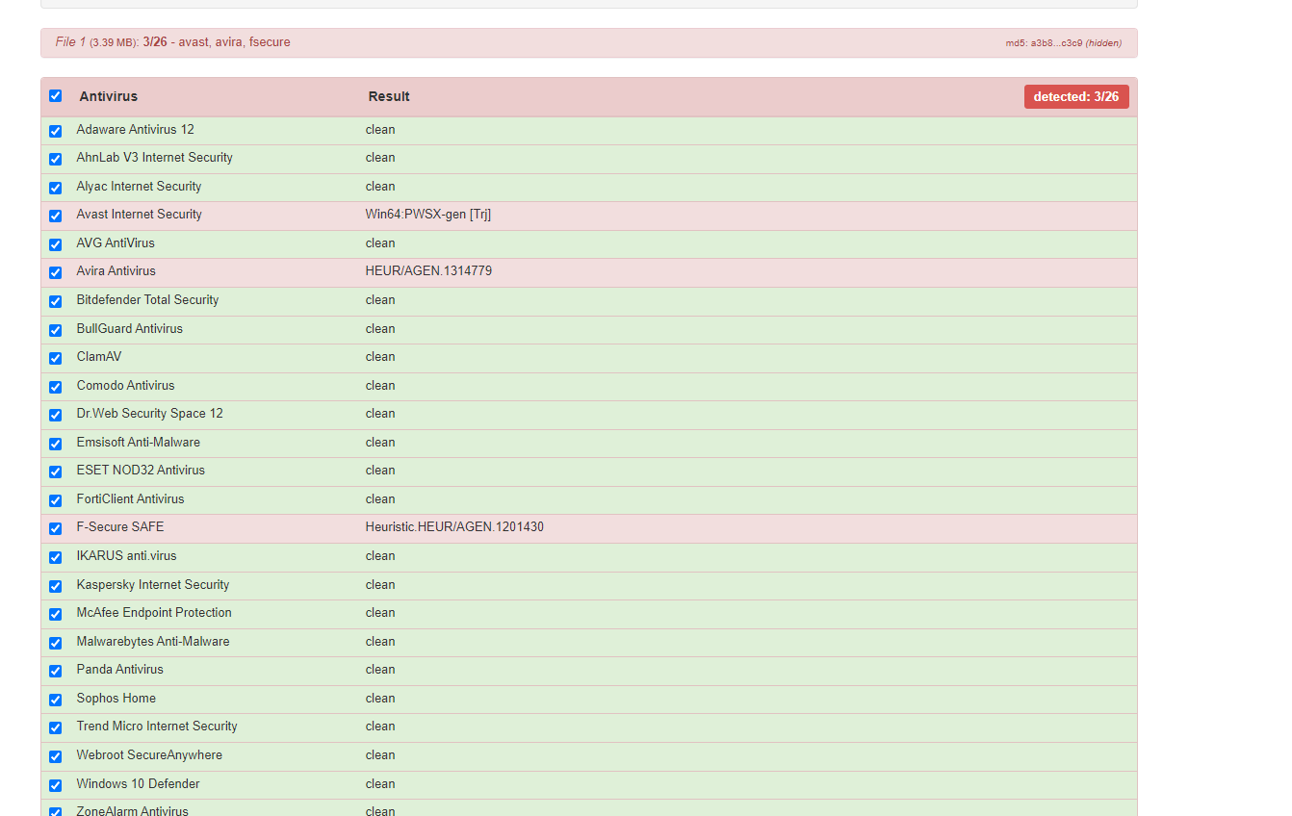Uncheck the ClamAV checkbox
Viewport: 1292px width, 816px height.
click(x=55, y=358)
